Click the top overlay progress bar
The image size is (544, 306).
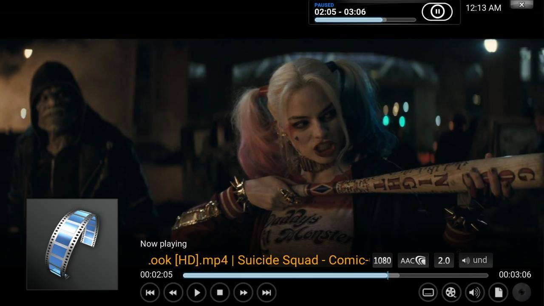[365, 20]
